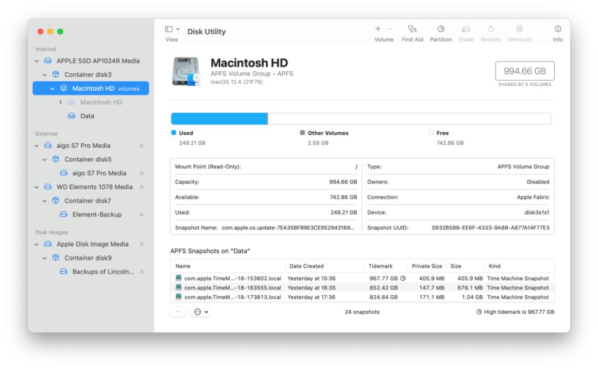Eject the Apple Disk Image Media
Image resolution: width=598 pixels, height=369 pixels.
tap(141, 245)
